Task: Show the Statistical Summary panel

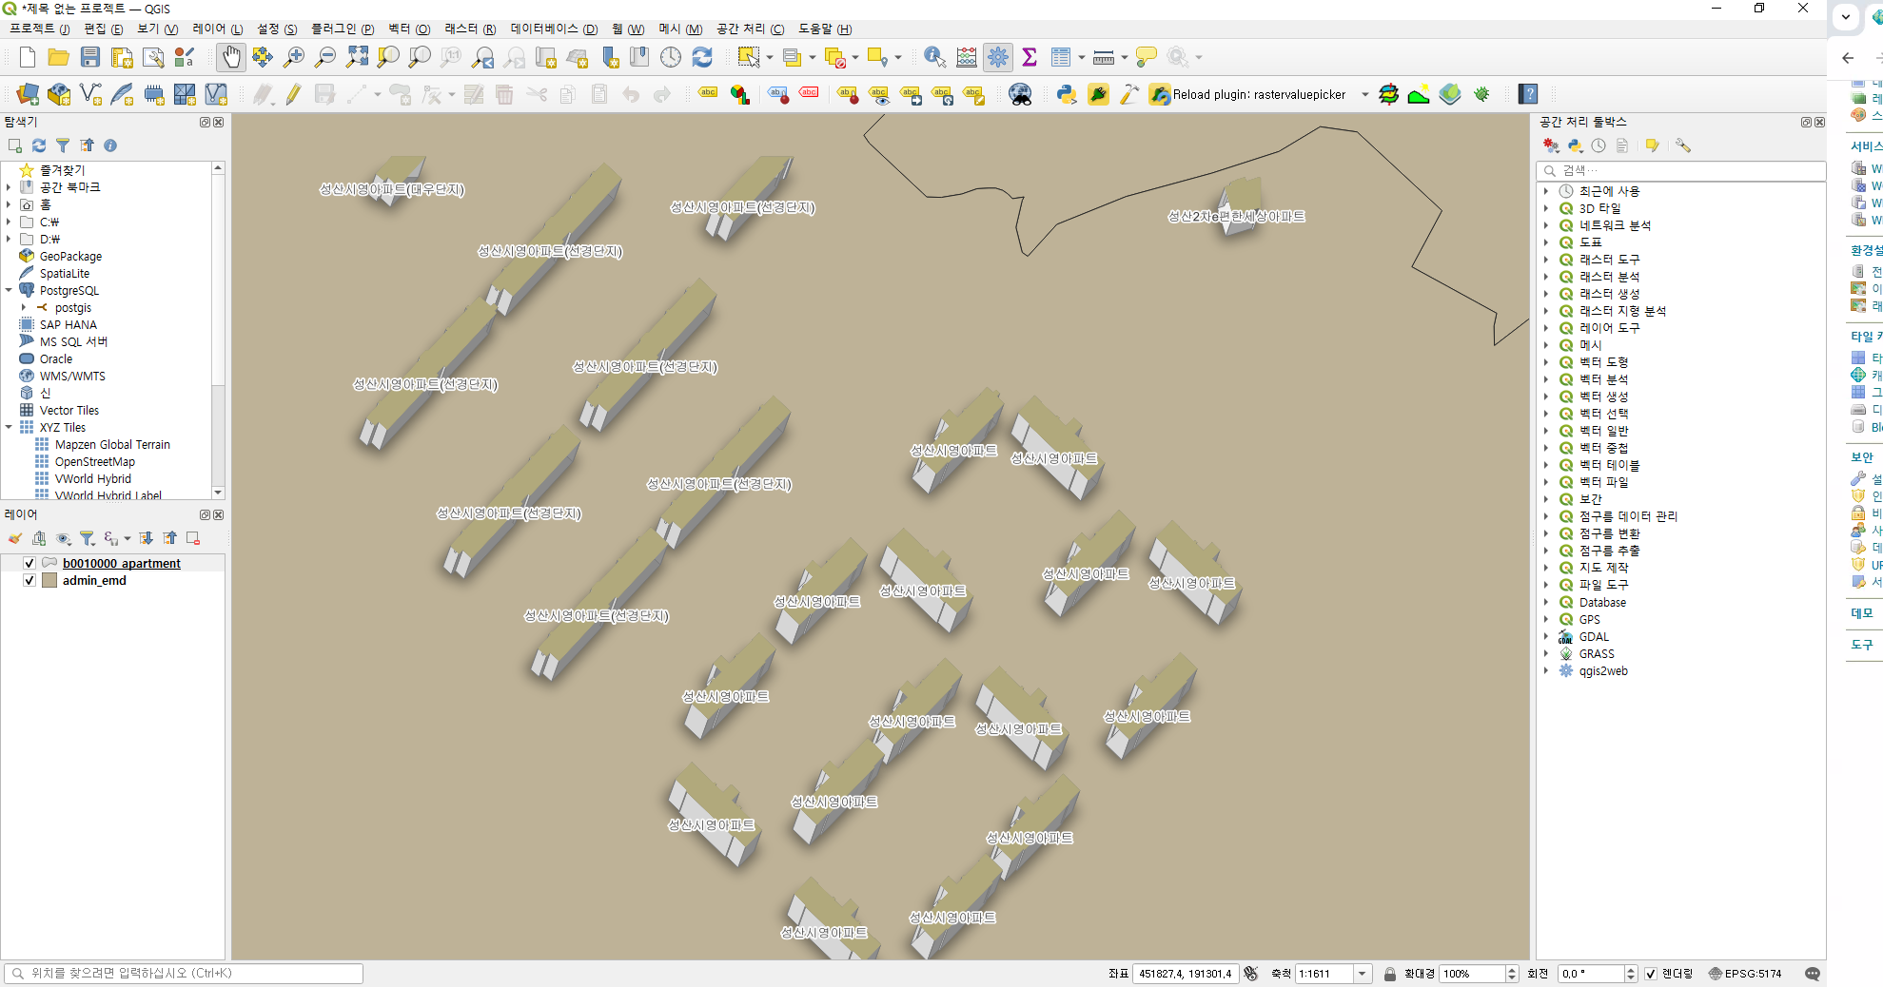Action: (x=1029, y=57)
